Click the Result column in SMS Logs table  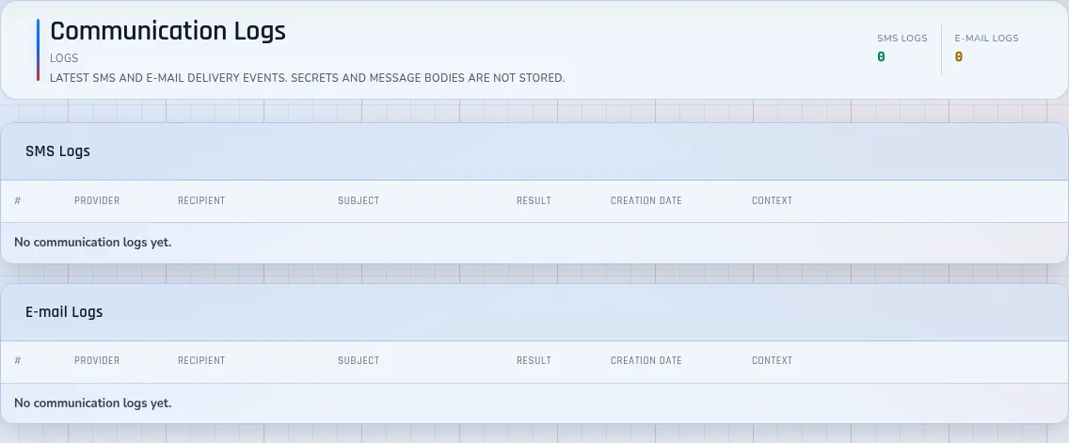(534, 200)
